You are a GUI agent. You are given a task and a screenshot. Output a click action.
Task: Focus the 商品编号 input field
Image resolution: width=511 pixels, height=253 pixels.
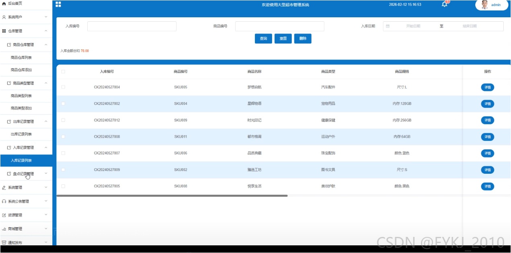click(280, 26)
